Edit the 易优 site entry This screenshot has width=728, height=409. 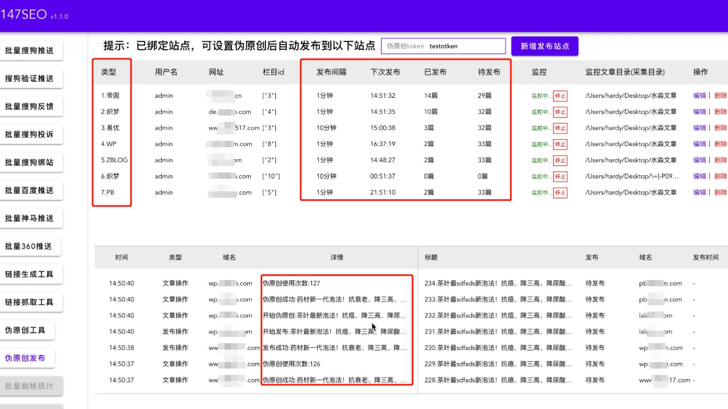pyautogui.click(x=700, y=128)
